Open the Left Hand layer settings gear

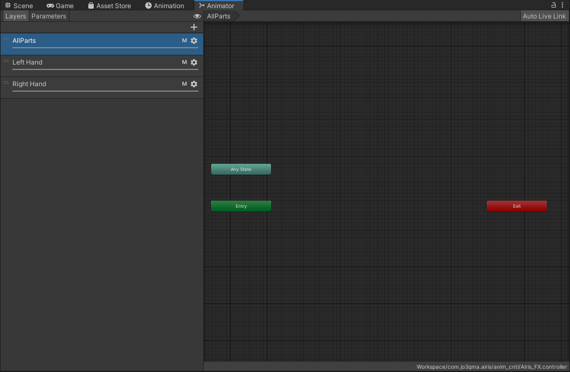(194, 62)
